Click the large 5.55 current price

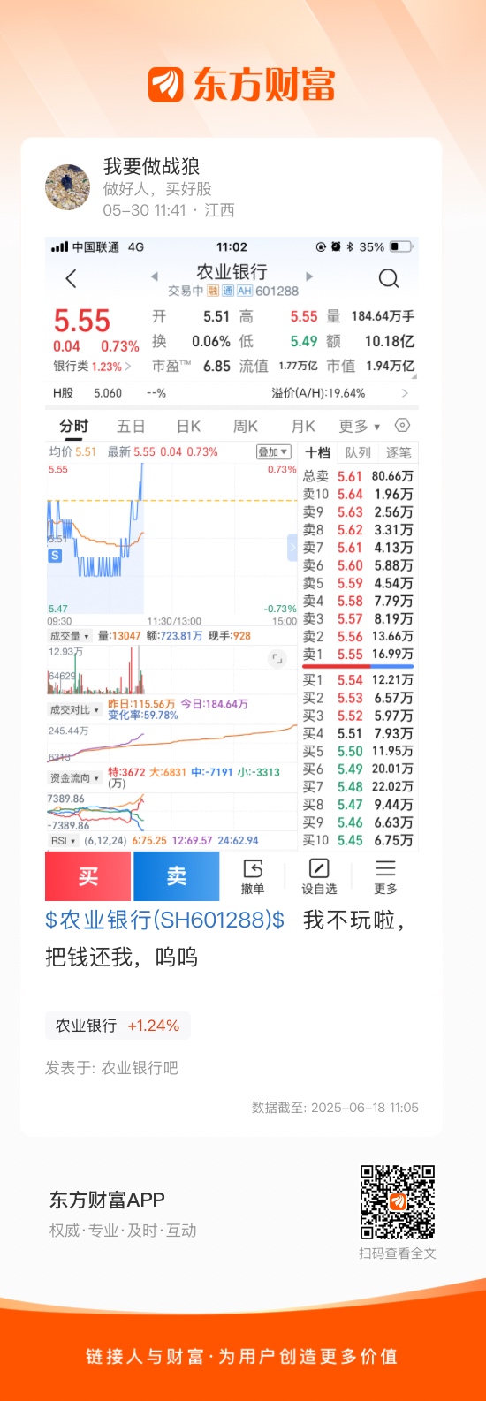[82, 320]
